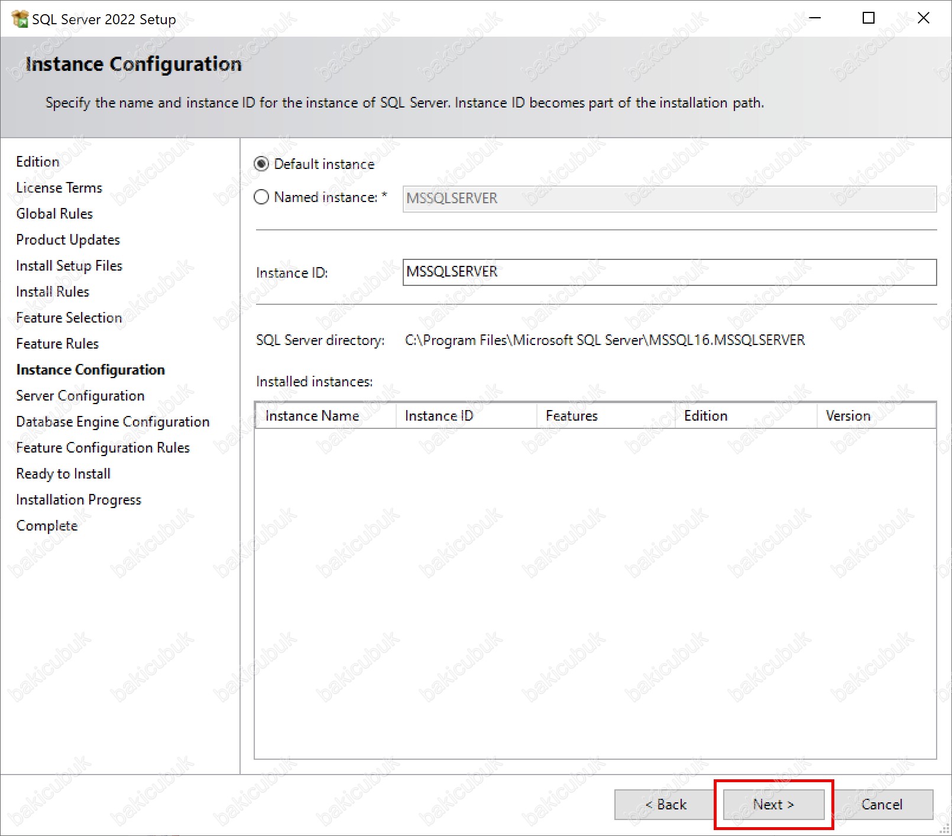952x836 pixels.
Task: Click the Feature Configuration Rules step
Action: click(103, 447)
